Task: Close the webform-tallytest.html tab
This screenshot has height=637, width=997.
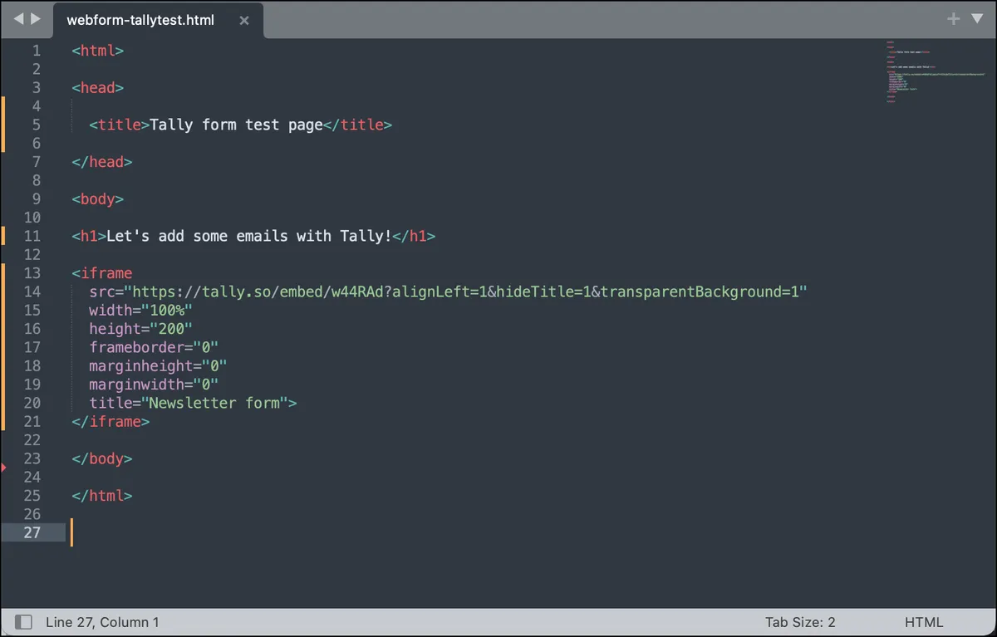Action: coord(244,20)
